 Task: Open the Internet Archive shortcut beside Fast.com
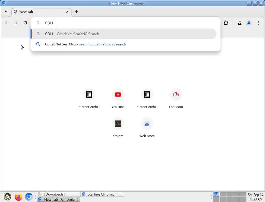tap(147, 99)
